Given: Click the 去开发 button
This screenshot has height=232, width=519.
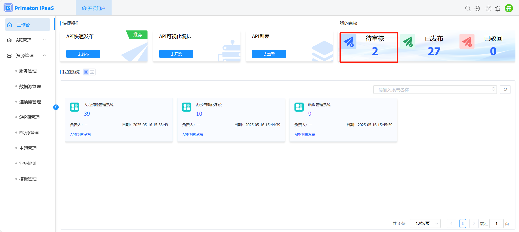Looking at the screenshot, I should coord(176,54).
